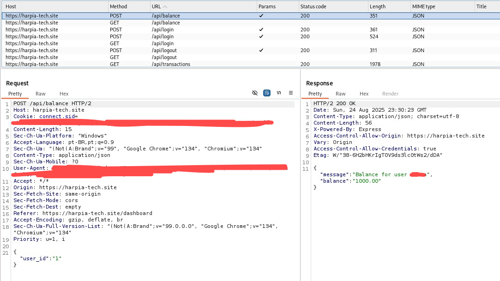
Task: Click the Content-Length: 15 request header
Action: [42, 129]
